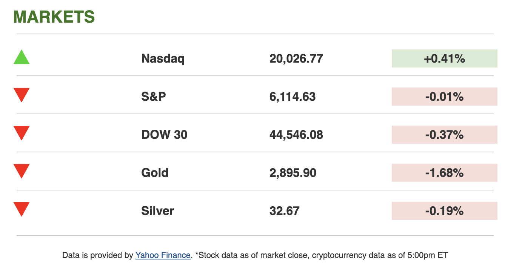
Task: Click the Gold price 2,895.90
Action: click(293, 173)
